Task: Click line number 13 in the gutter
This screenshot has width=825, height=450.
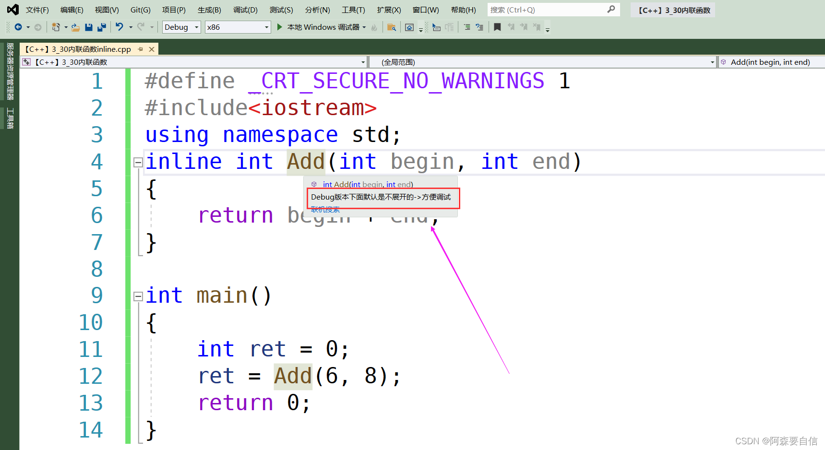Action: pos(91,403)
